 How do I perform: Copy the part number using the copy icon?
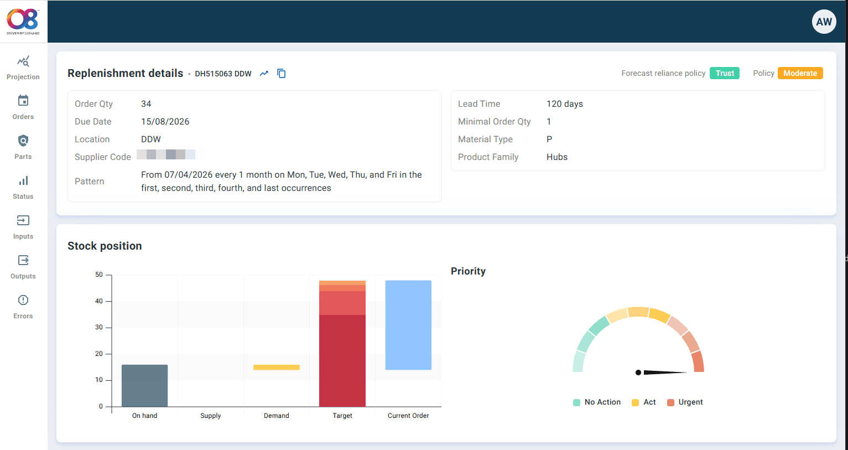(282, 73)
